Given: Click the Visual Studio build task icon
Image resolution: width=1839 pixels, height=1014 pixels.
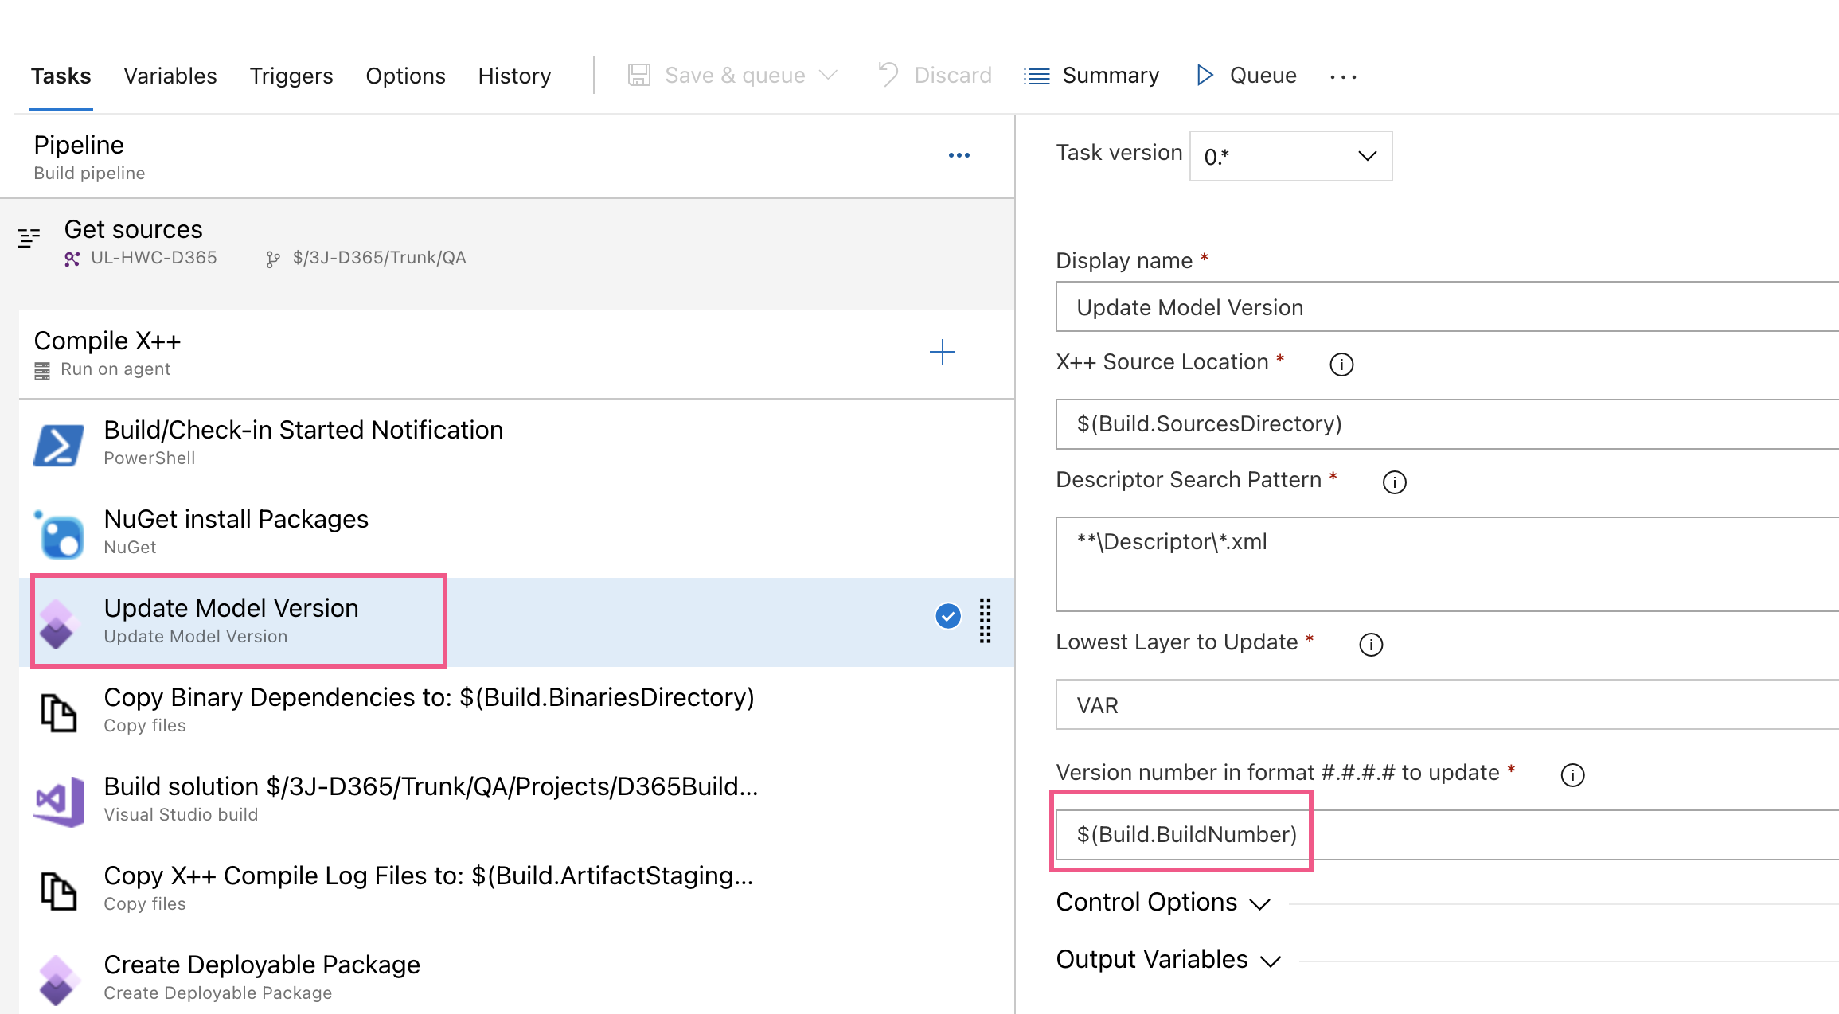Looking at the screenshot, I should [59, 801].
